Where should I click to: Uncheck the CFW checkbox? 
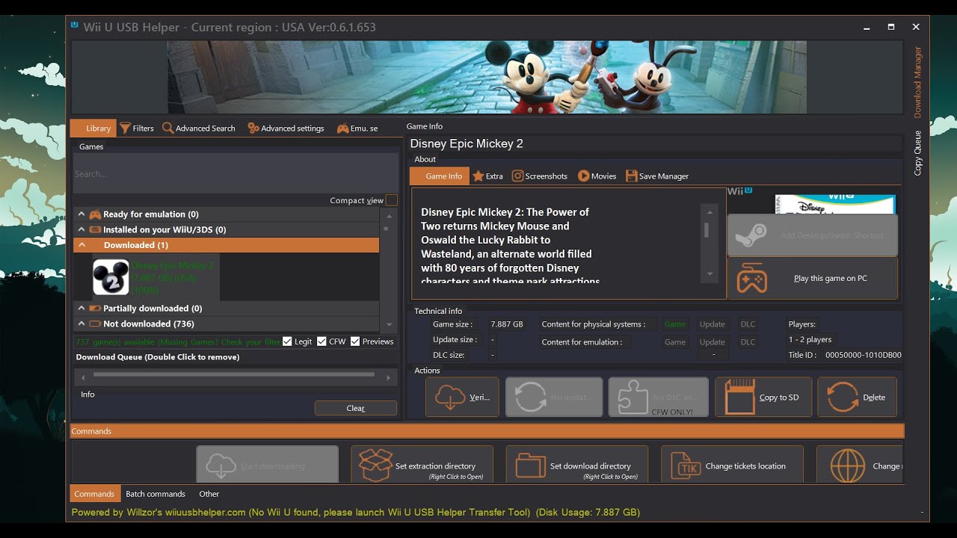click(321, 341)
